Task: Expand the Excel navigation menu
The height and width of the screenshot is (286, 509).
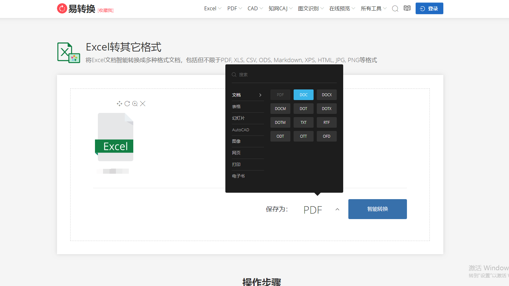Action: tap(213, 8)
